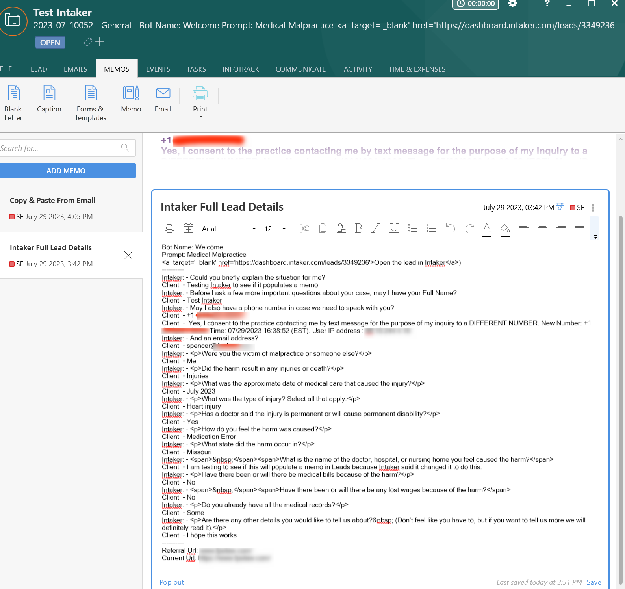This screenshot has height=589, width=625.
Task: Switch to the COMMUNICATE tab
Action: click(x=300, y=69)
